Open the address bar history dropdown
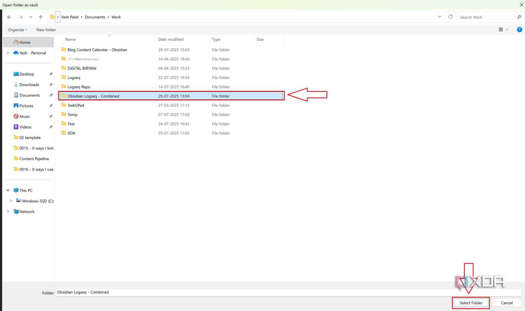The width and height of the screenshot is (525, 311). pyautogui.click(x=439, y=17)
